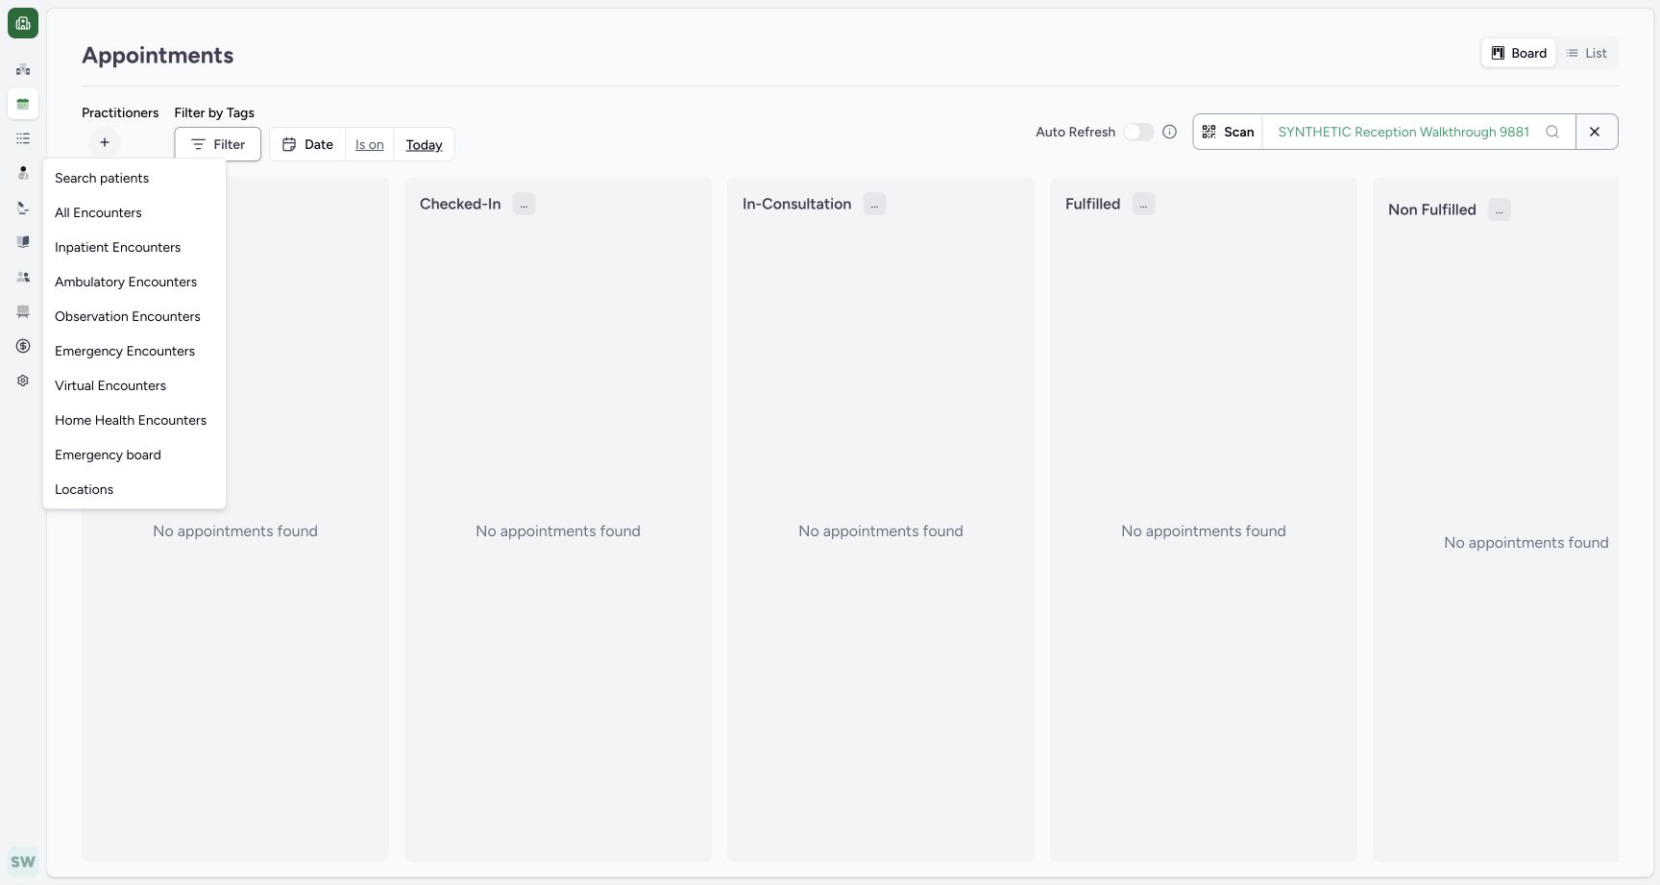Open Emergency board from menu
The width and height of the screenshot is (1660, 885).
point(134,455)
